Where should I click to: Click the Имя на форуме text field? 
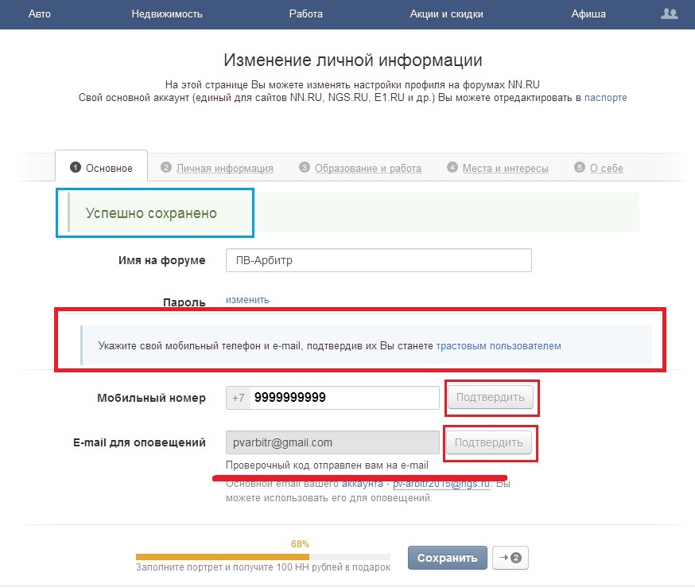click(378, 261)
